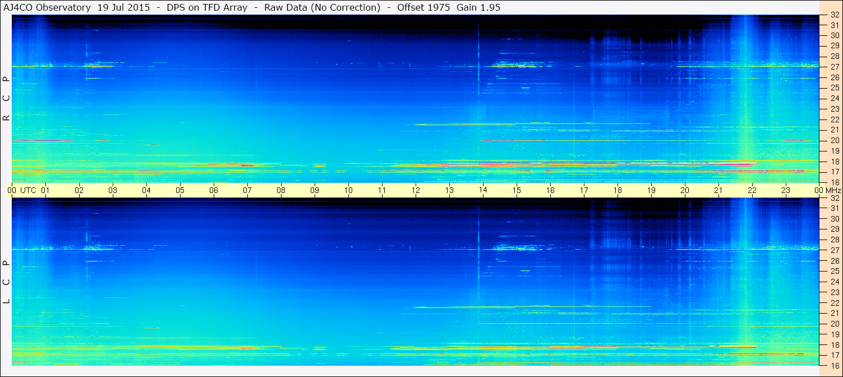Click the LCP panel side label
Screen dimensions: 843x377
(6, 282)
